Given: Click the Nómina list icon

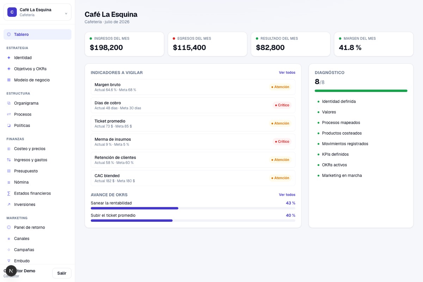Looking at the screenshot, I should (x=9, y=182).
